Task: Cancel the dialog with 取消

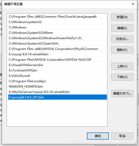Action: (122, 136)
